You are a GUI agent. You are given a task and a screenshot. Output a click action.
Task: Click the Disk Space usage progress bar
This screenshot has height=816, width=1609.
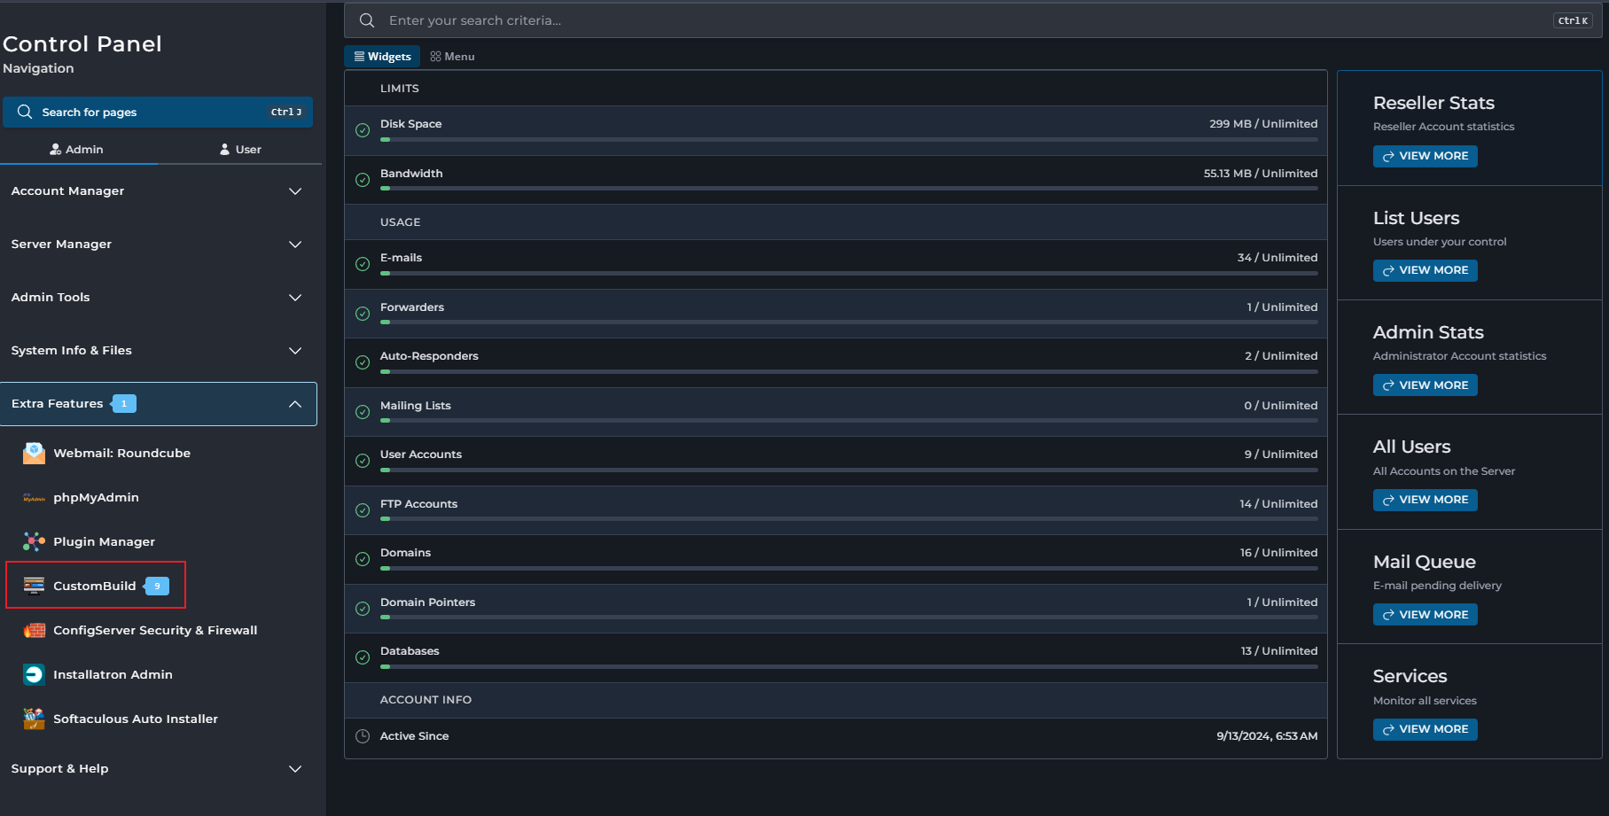[848, 140]
